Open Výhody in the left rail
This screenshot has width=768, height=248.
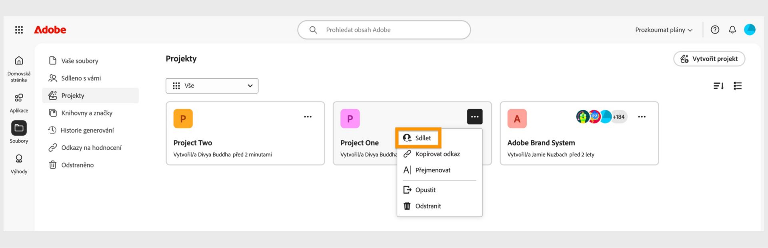(x=19, y=164)
